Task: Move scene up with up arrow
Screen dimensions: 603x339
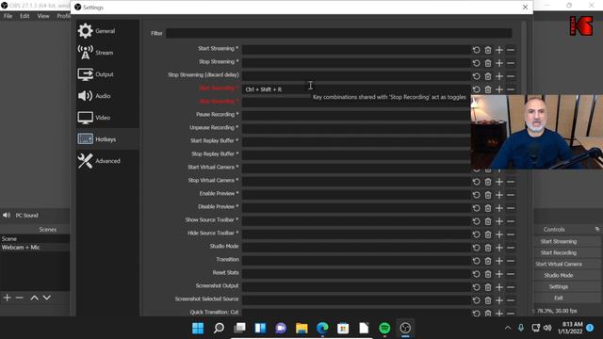Action: 34,298
